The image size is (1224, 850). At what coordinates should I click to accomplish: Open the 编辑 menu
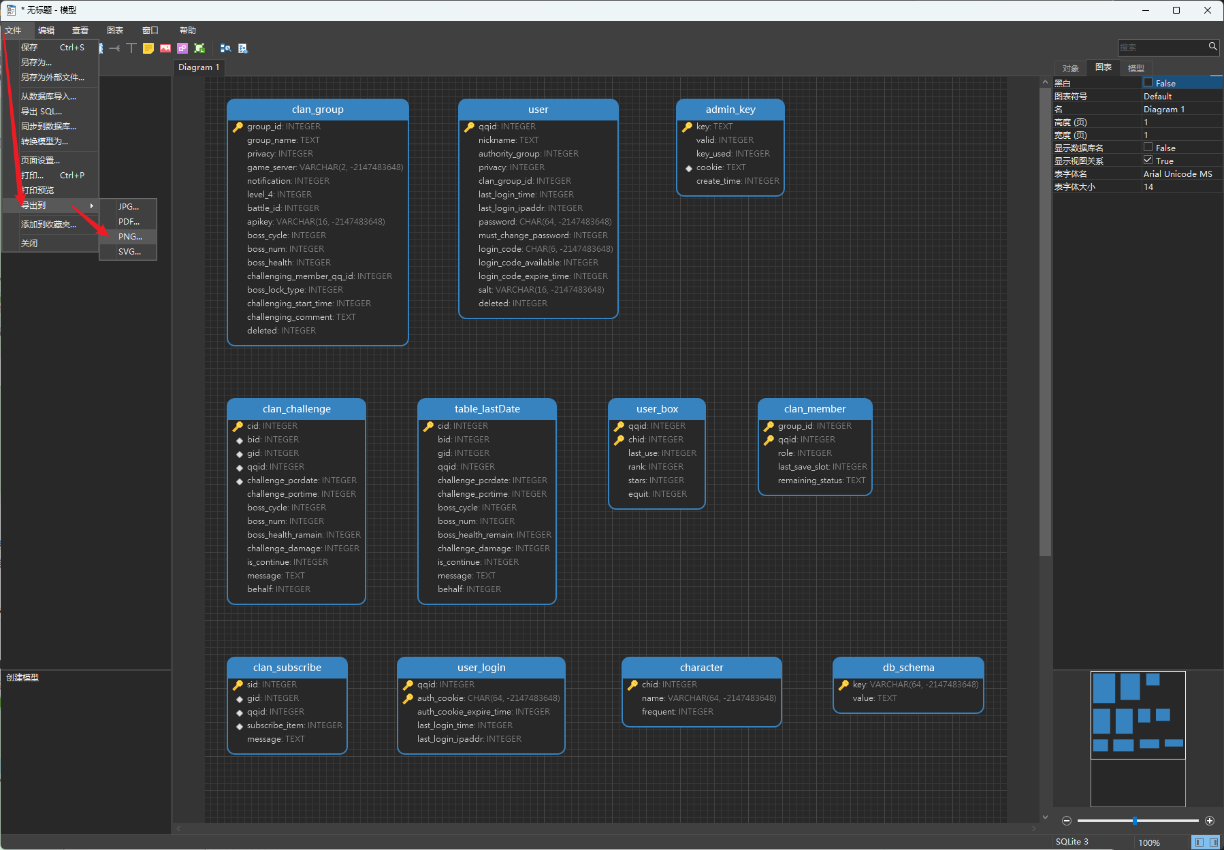46,30
